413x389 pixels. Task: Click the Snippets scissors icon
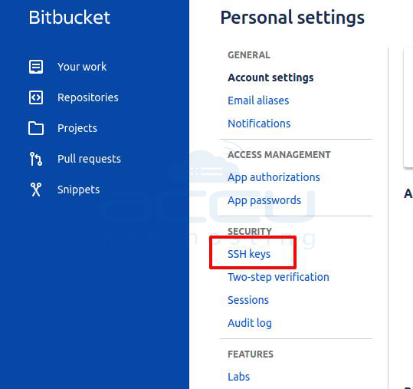click(36, 190)
